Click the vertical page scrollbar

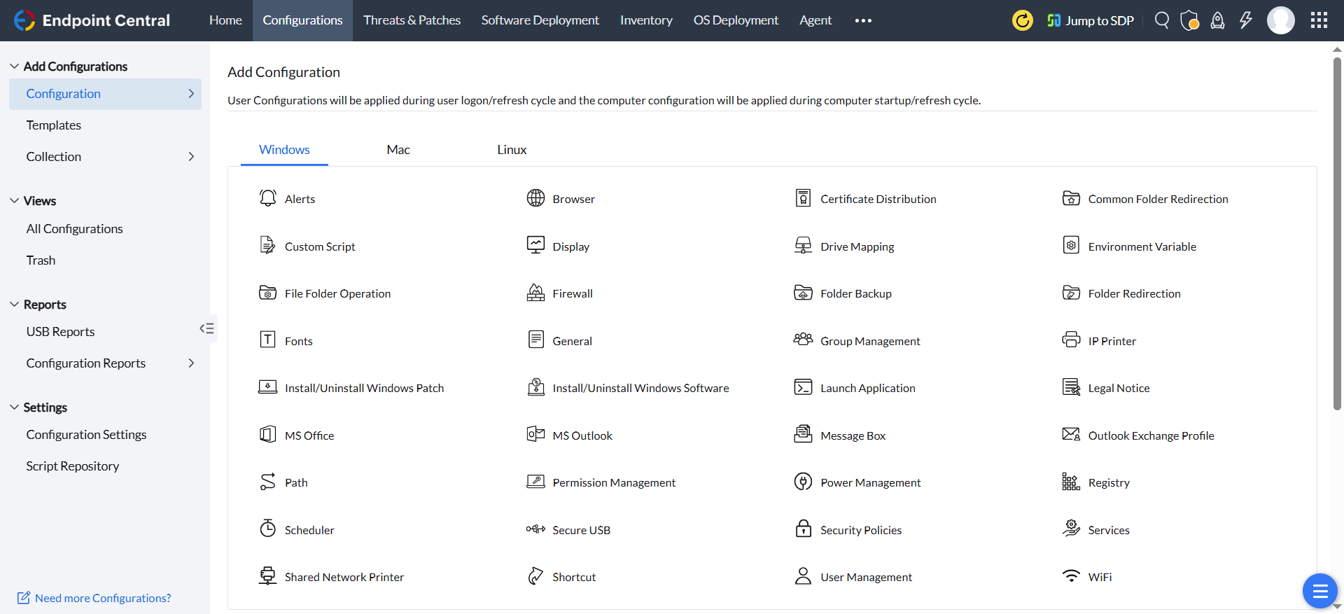[x=1337, y=231]
